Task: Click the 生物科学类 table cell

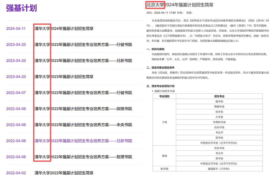Action: [219, 122]
